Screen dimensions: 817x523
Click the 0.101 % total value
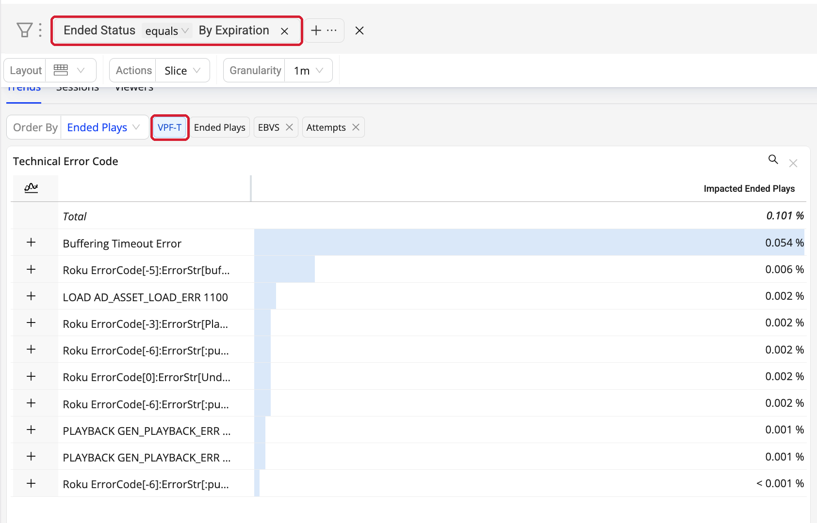pyautogui.click(x=785, y=215)
